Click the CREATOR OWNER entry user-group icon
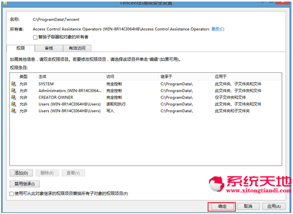The width and height of the screenshot is (293, 214). pos(14,97)
